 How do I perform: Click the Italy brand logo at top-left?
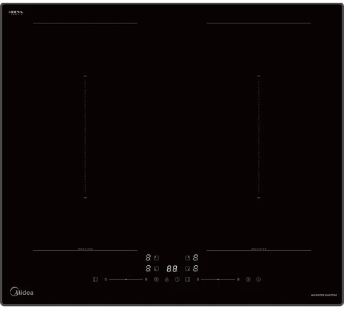[16, 12]
